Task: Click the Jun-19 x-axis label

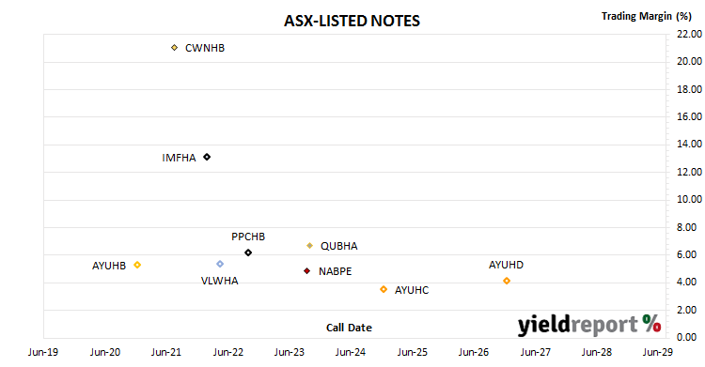Action: [x=43, y=352]
